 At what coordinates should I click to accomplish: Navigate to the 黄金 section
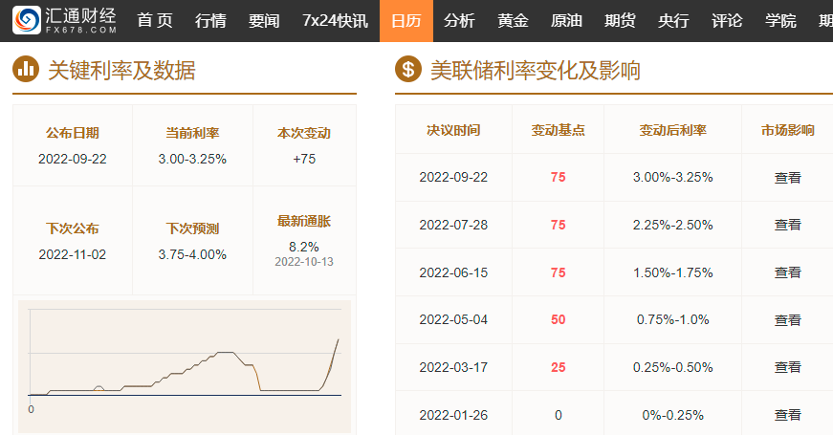point(513,21)
